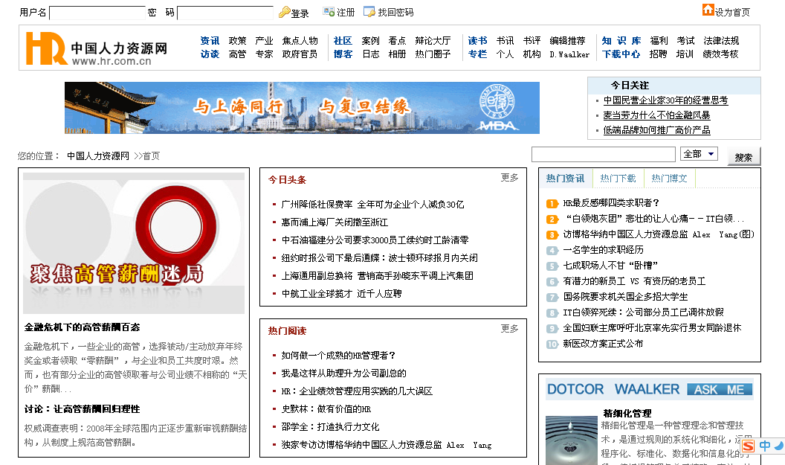785x465 pixels.
Task: Click the 焦点人物 nav link
Action: (300, 41)
